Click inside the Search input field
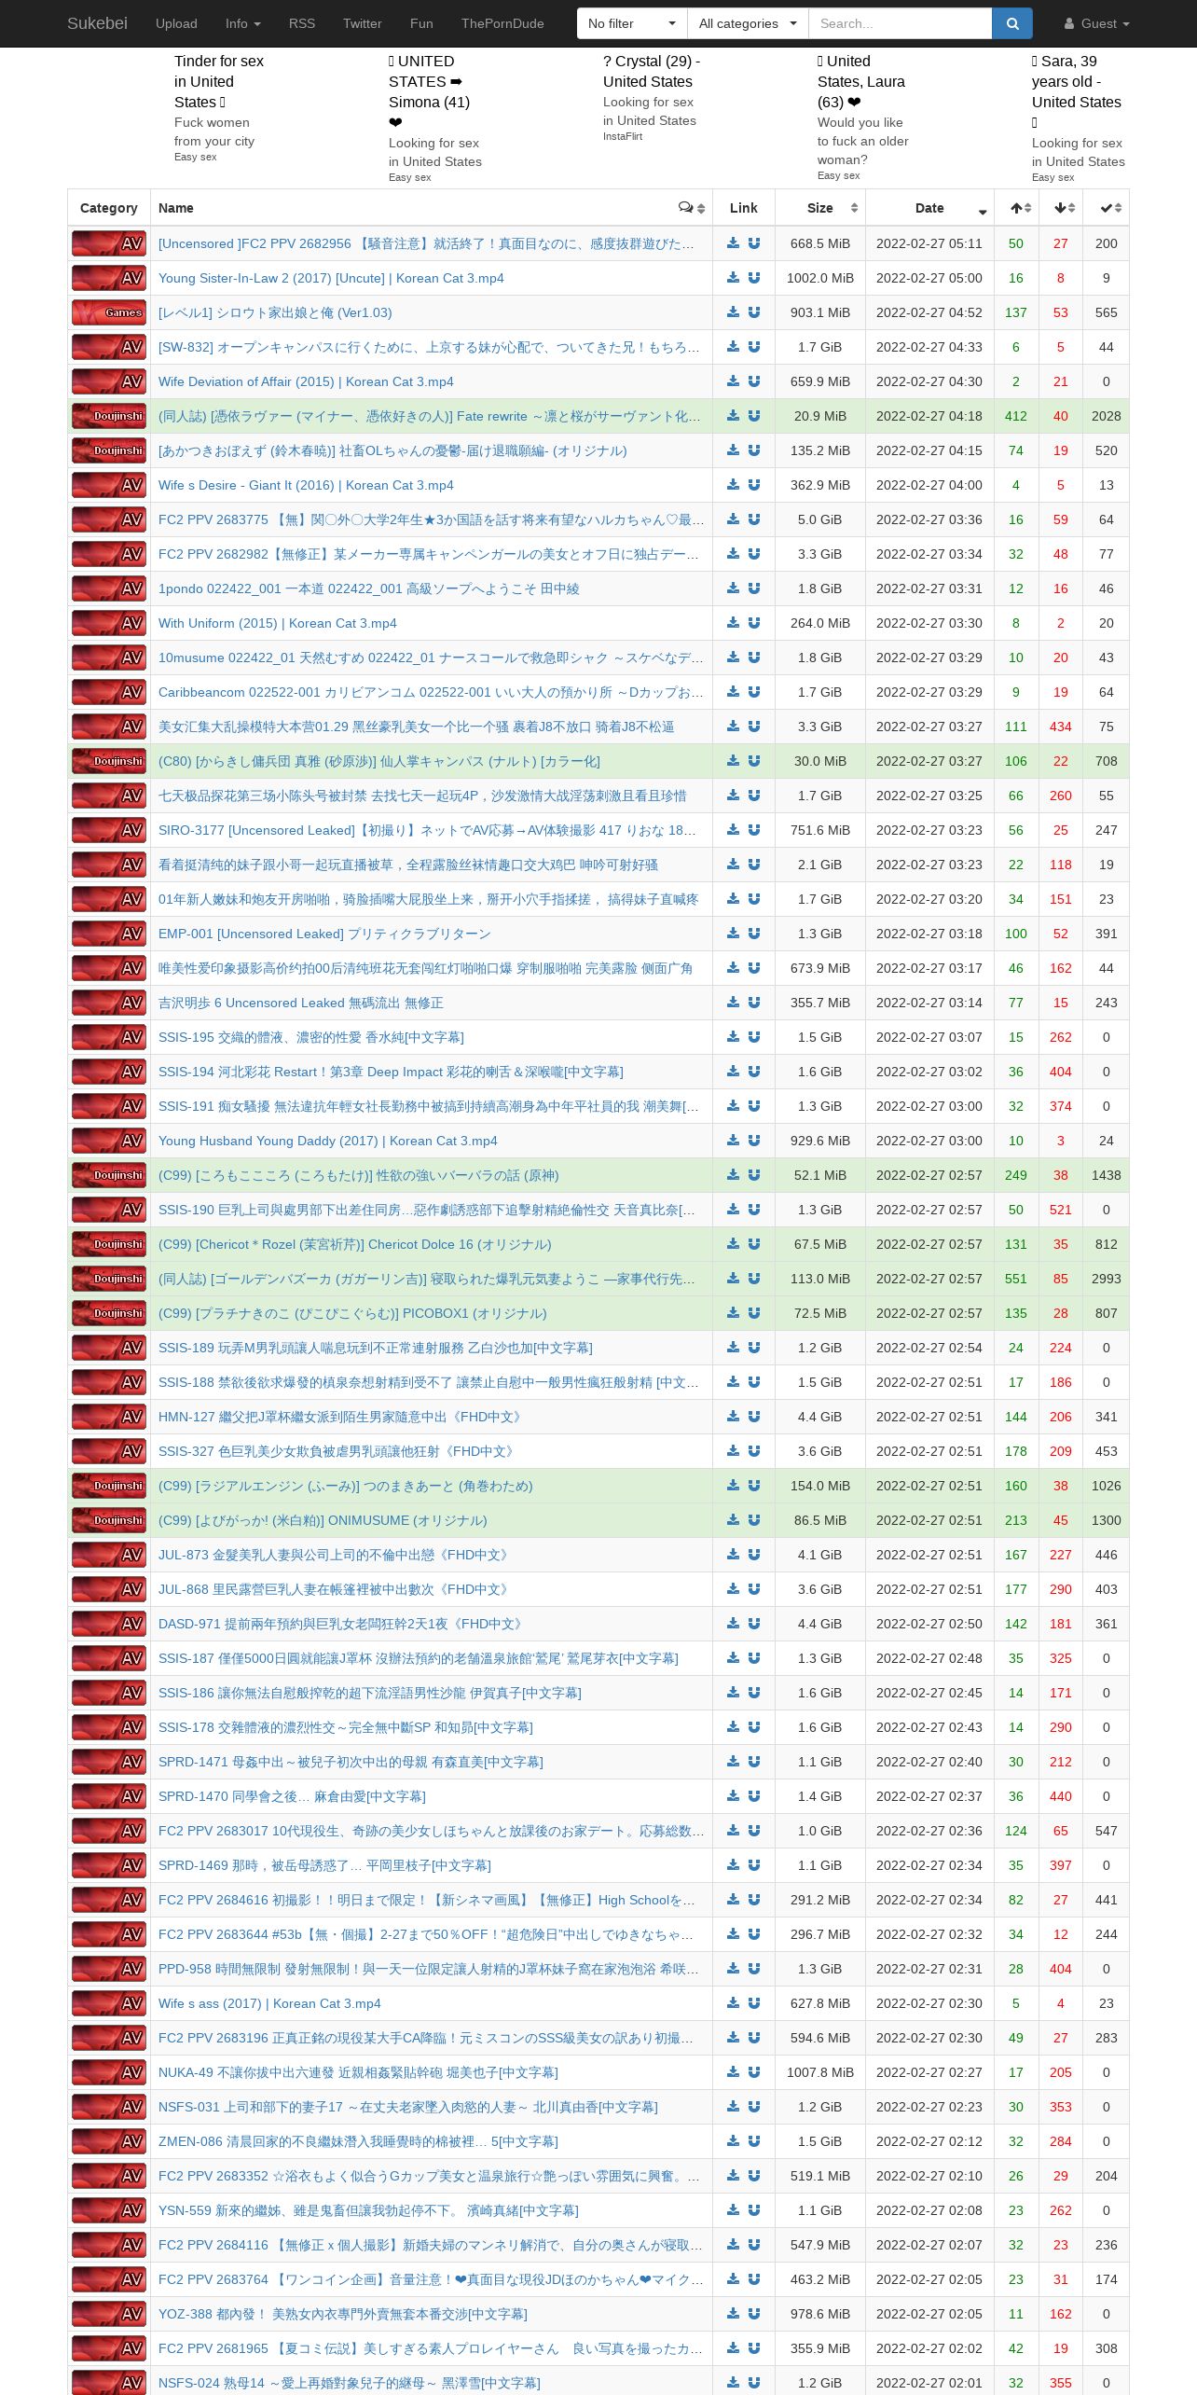Image resolution: width=1197 pixels, height=2395 pixels. point(900,23)
